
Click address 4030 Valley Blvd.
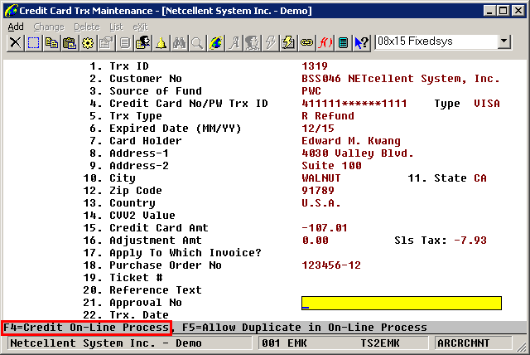click(358, 153)
